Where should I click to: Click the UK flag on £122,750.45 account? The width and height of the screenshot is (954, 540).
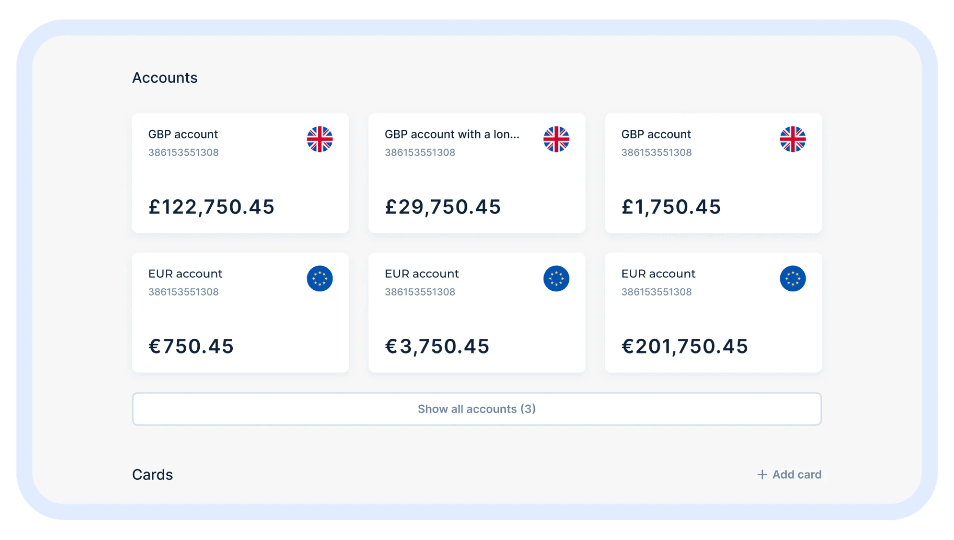(x=319, y=139)
